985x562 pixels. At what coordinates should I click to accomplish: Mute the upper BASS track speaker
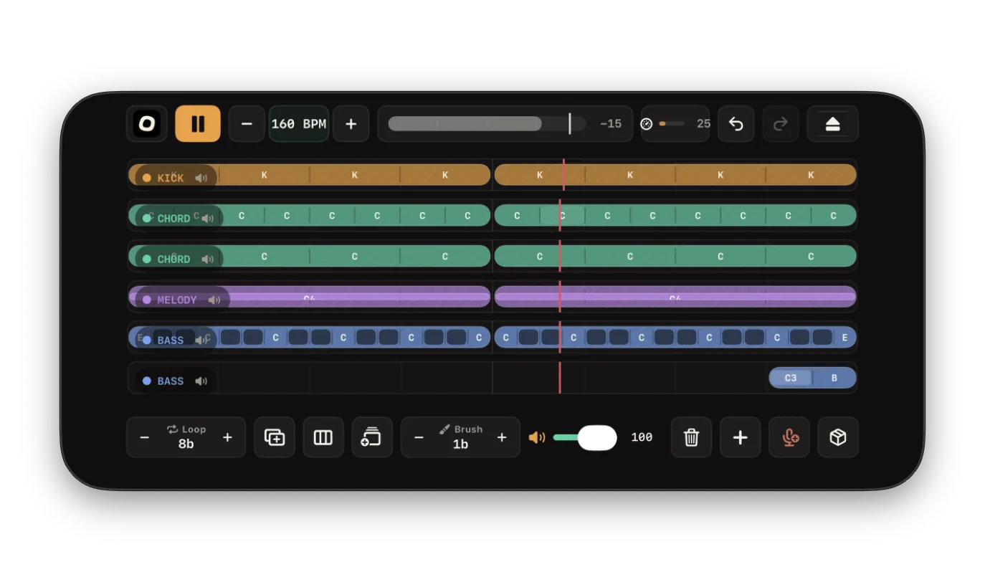(x=201, y=340)
